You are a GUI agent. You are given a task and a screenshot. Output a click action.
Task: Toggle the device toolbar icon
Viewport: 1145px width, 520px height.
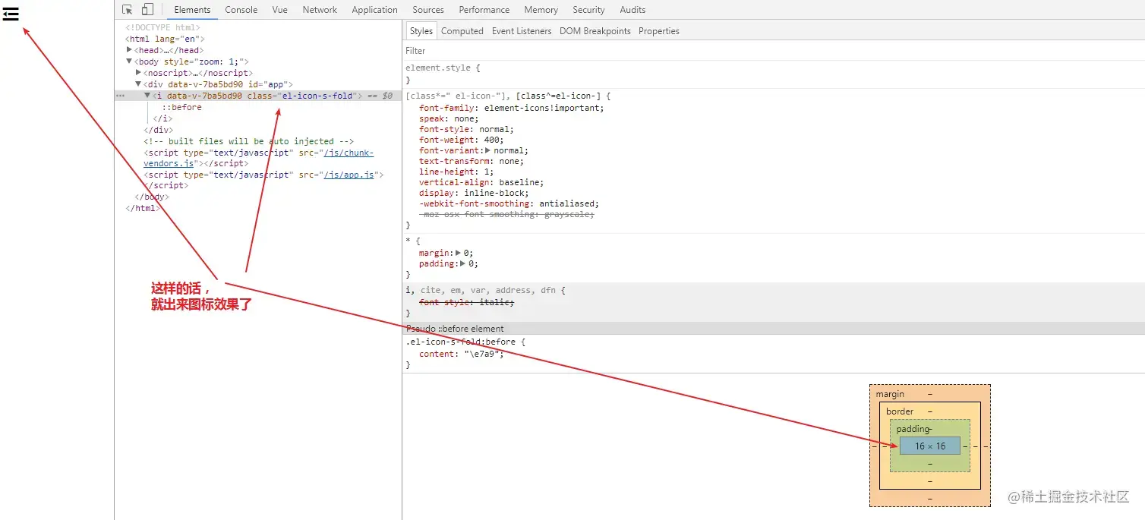click(147, 10)
